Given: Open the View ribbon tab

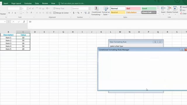Looking at the screenshot, I should click(53, 3).
